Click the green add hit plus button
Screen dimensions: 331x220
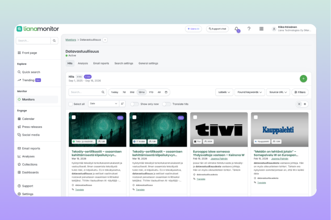[x=303, y=79]
